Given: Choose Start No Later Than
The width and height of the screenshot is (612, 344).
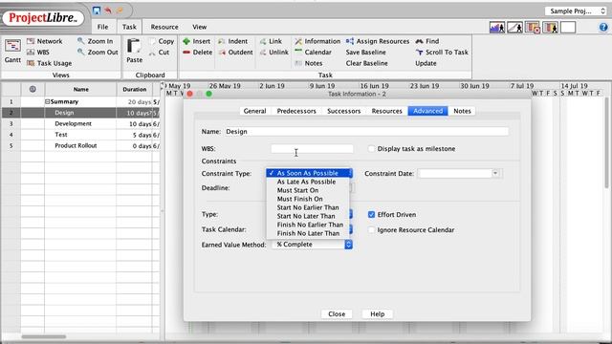Looking at the screenshot, I should click(306, 216).
